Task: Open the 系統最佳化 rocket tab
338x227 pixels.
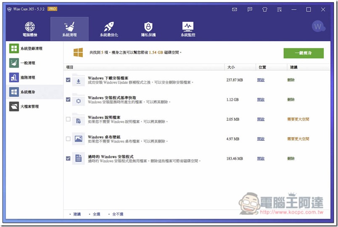Action: [x=109, y=29]
